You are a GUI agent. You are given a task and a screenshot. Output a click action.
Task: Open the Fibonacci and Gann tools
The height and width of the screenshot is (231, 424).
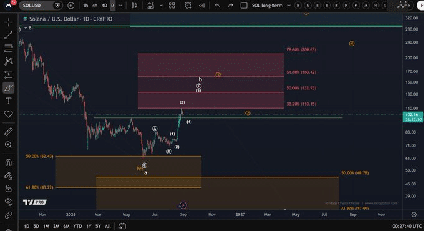[8, 48]
